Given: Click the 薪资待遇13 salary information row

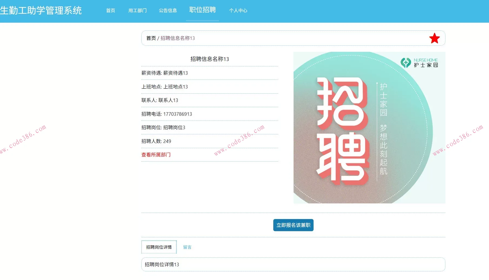Looking at the screenshot, I should pos(165,73).
